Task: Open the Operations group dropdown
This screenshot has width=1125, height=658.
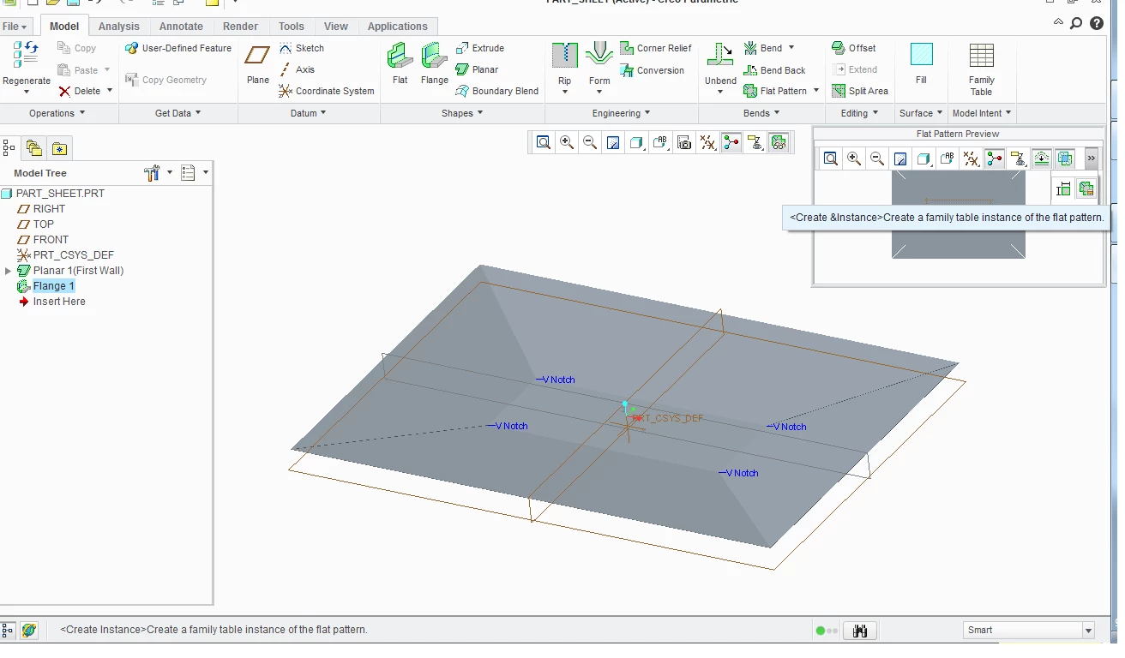Action: click(57, 113)
